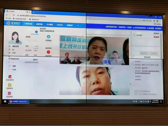The height and width of the screenshot is (126, 168).
Task: Click the upper video feed of the doctor
Action: click(x=94, y=50)
